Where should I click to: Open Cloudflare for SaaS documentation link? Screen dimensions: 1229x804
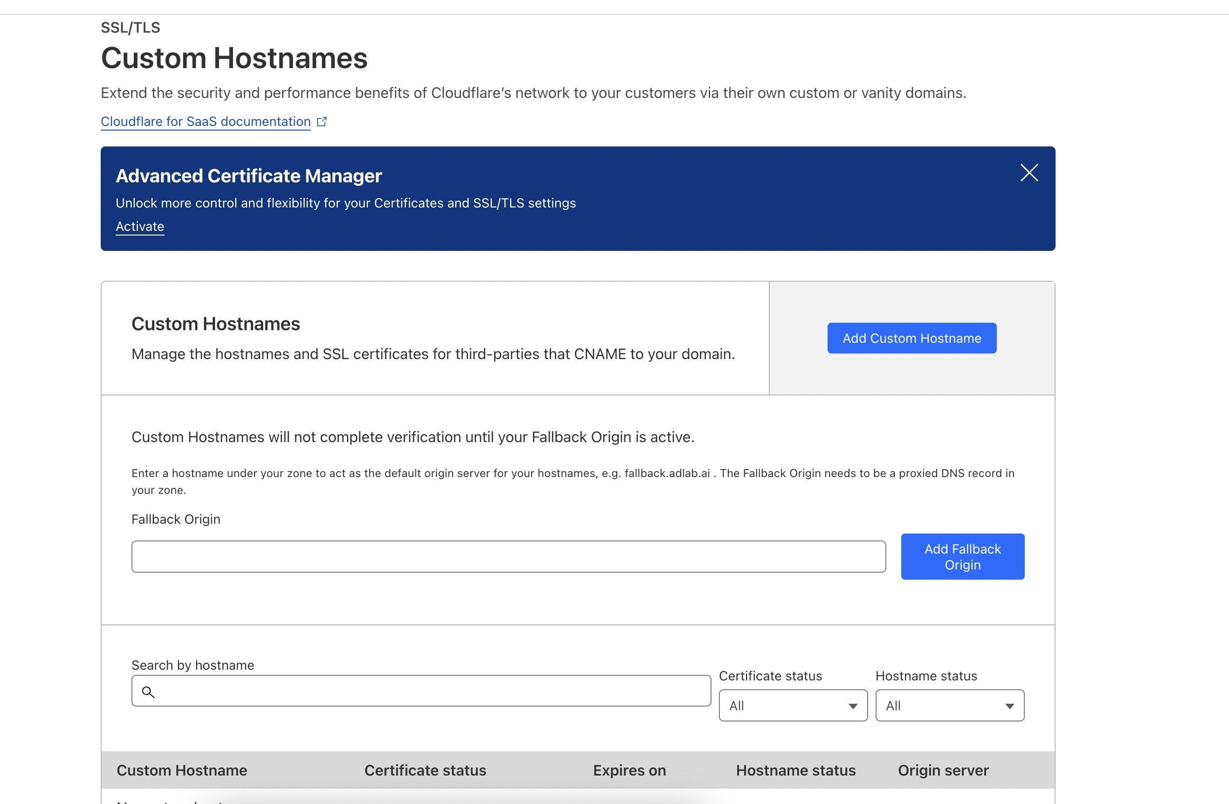pyautogui.click(x=206, y=121)
